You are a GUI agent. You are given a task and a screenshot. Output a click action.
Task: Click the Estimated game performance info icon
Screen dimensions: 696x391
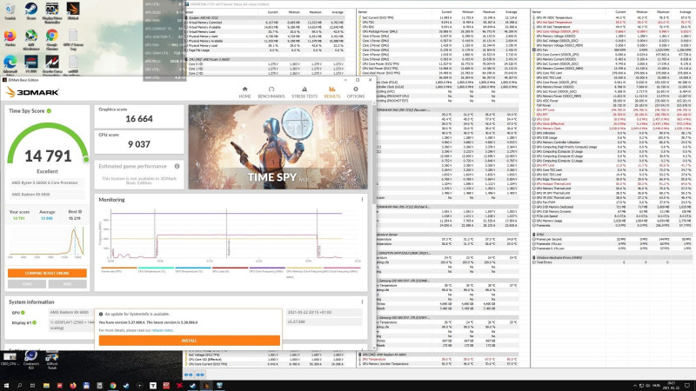[177, 166]
